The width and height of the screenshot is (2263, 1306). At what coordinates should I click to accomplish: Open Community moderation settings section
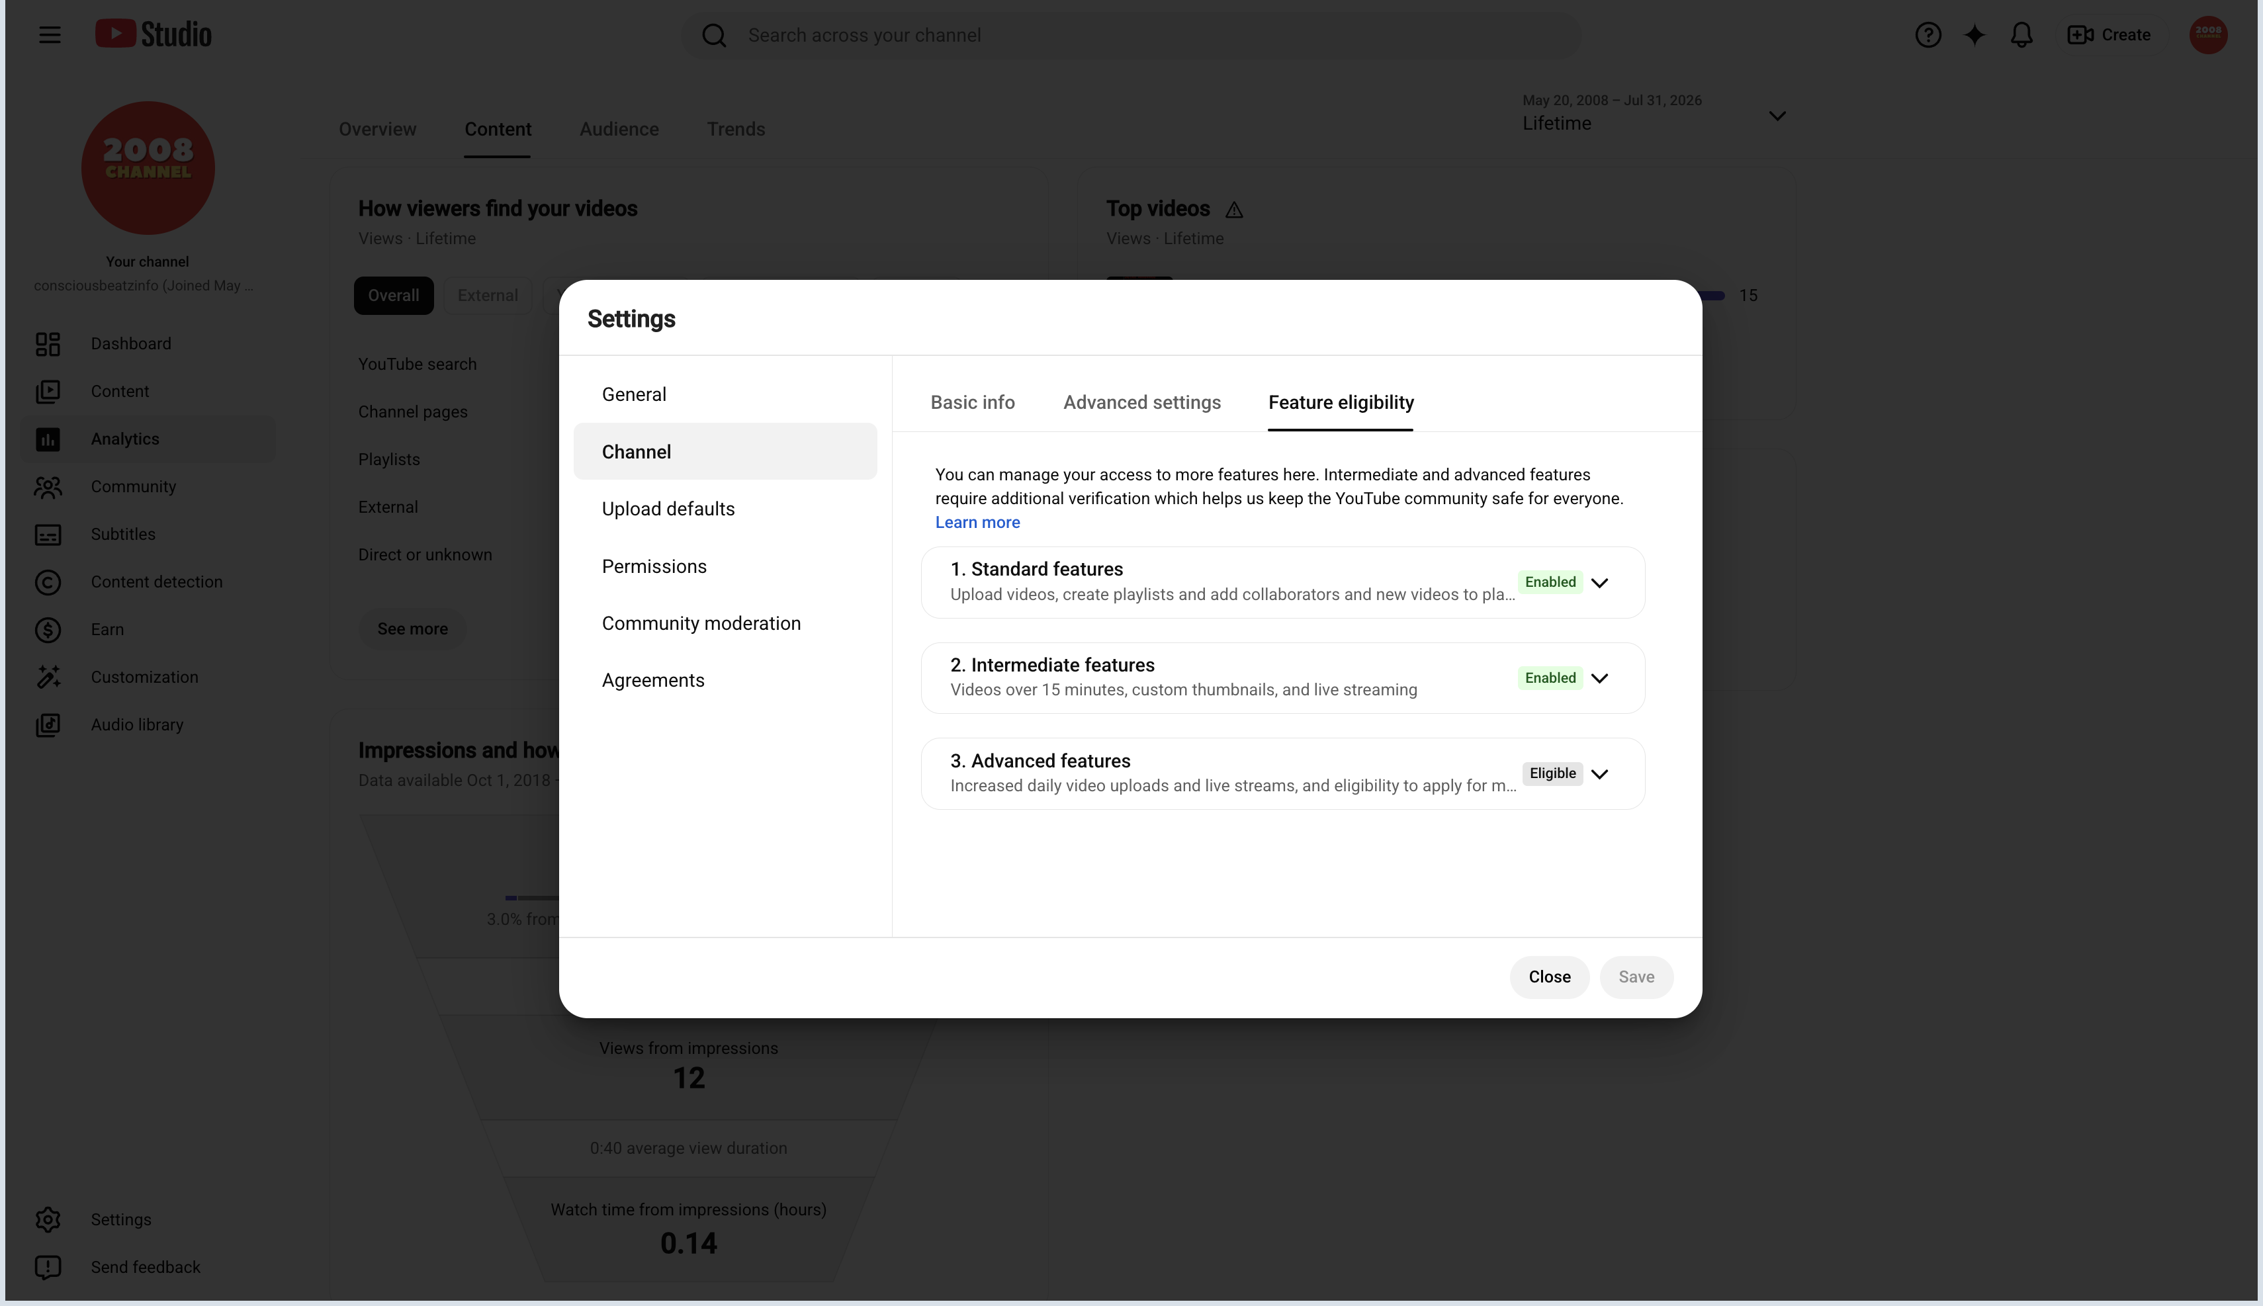tap(725, 623)
